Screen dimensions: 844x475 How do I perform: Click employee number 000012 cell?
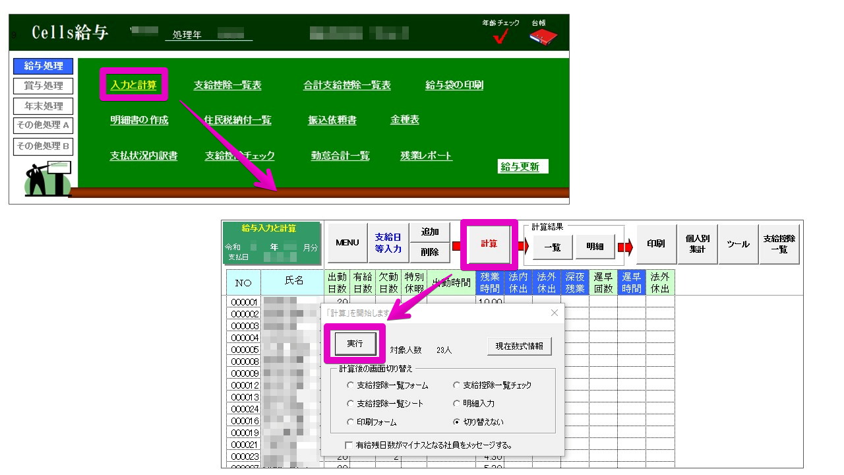244,385
